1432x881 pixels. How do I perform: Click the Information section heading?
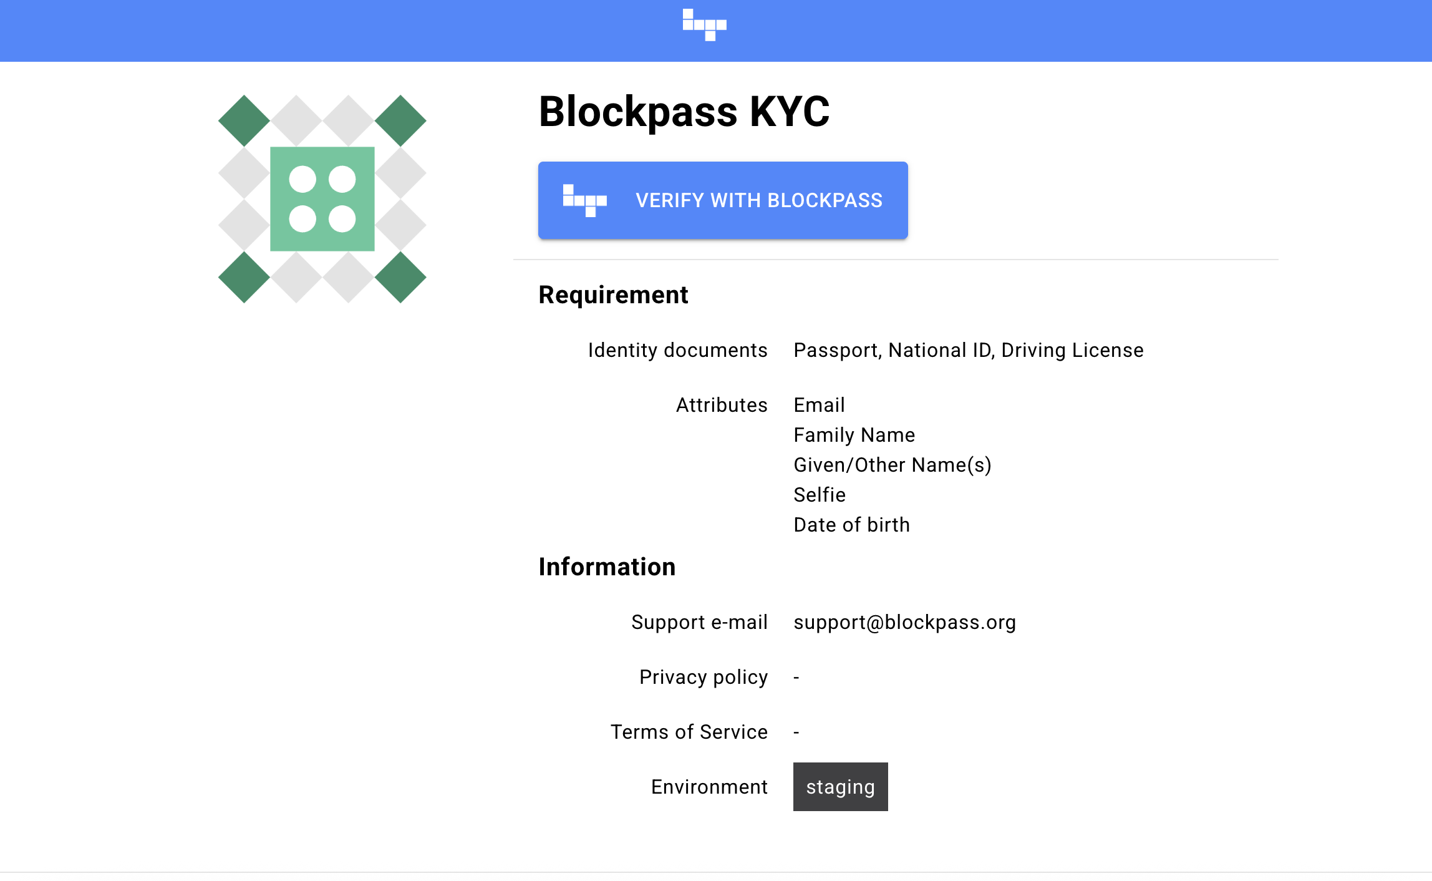pyautogui.click(x=607, y=567)
